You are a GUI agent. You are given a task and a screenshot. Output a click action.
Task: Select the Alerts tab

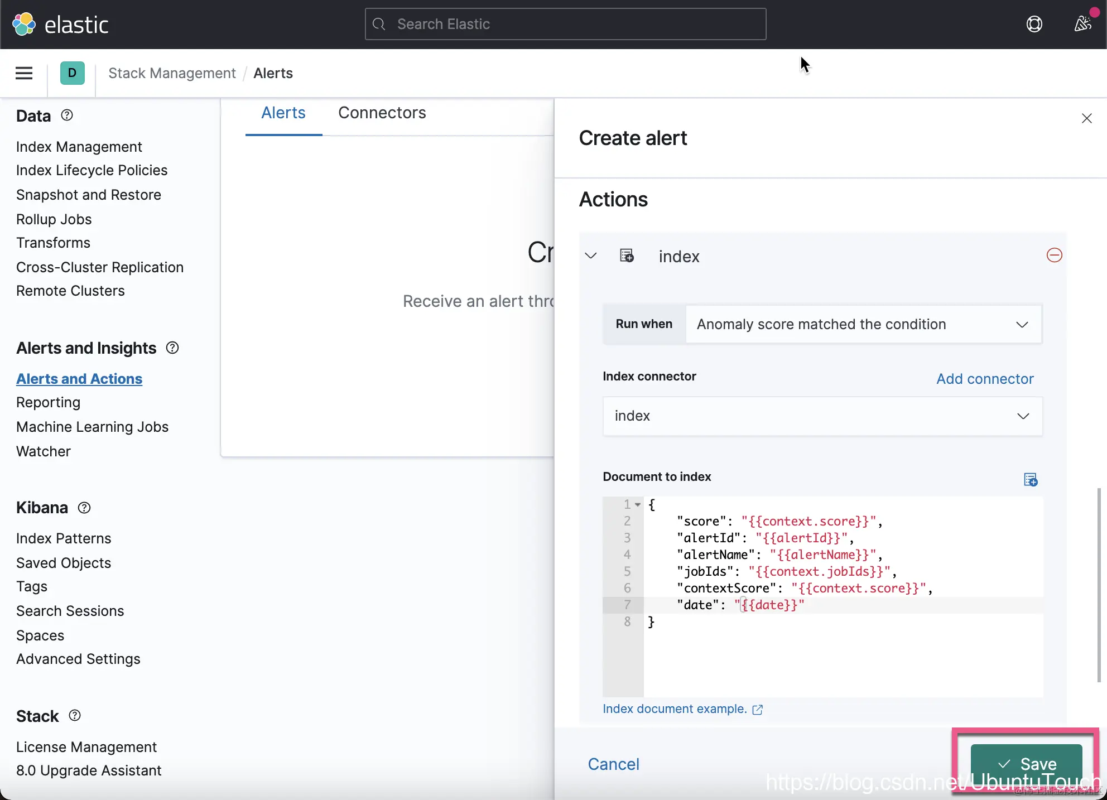click(x=283, y=113)
